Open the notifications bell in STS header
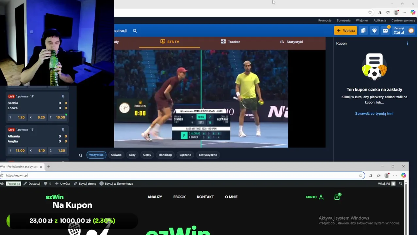This screenshot has height=235, width=418. 374,30
